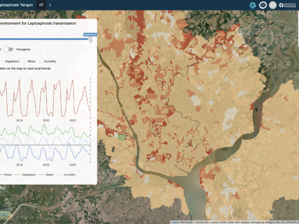Click the 2020 label under the upper chart
Image resolution: width=299 pixels, height=224 pixels.
click(x=46, y=120)
